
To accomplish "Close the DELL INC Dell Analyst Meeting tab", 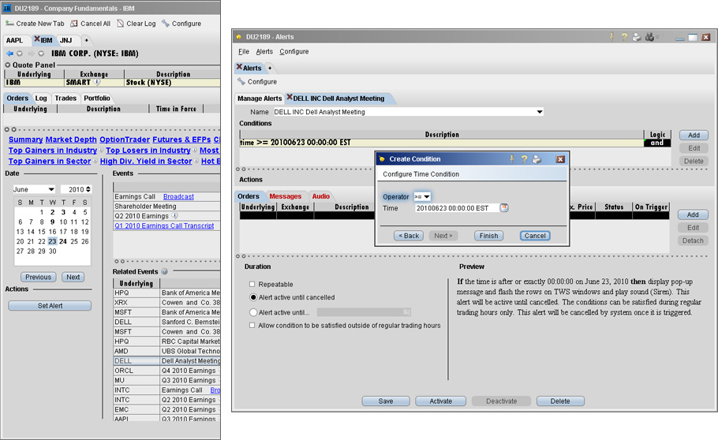I will point(290,98).
